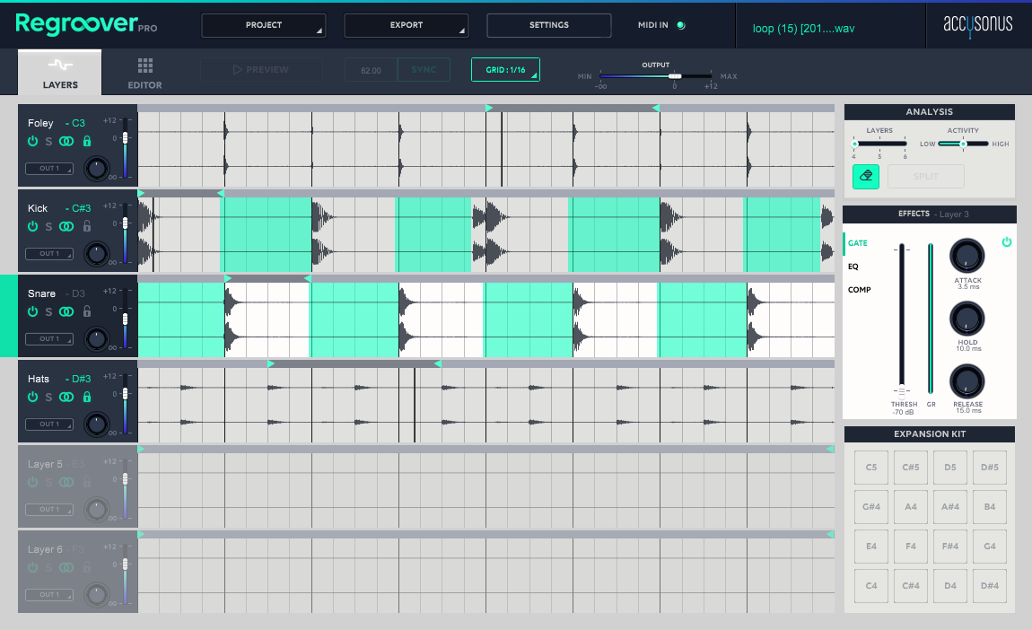
Task: Open the Settings button
Action: [x=549, y=25]
